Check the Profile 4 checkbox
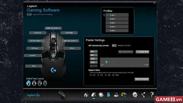Screen dimensions: 183x103 (108, 27)
